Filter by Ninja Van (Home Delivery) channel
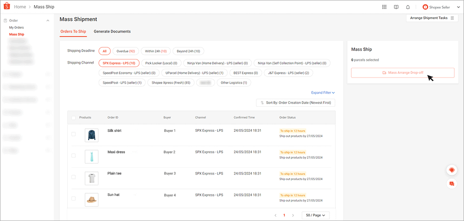Screen dimensions: 464x221 click(x=218, y=63)
